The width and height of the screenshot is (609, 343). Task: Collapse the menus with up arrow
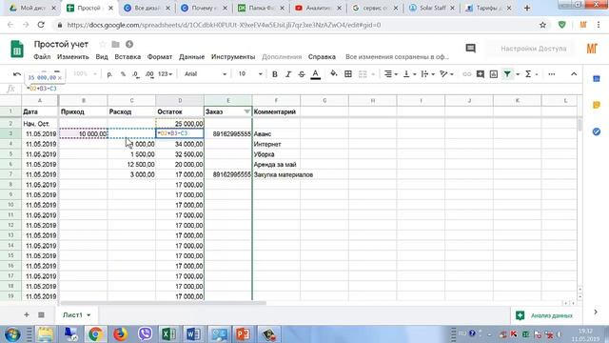pos(574,74)
